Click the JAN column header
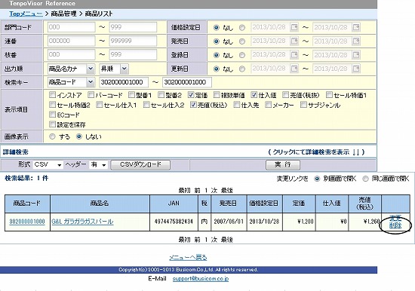 click(x=174, y=204)
